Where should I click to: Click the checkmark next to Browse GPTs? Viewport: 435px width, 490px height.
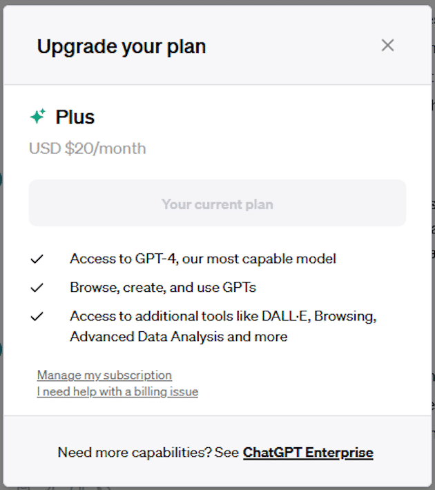37,287
